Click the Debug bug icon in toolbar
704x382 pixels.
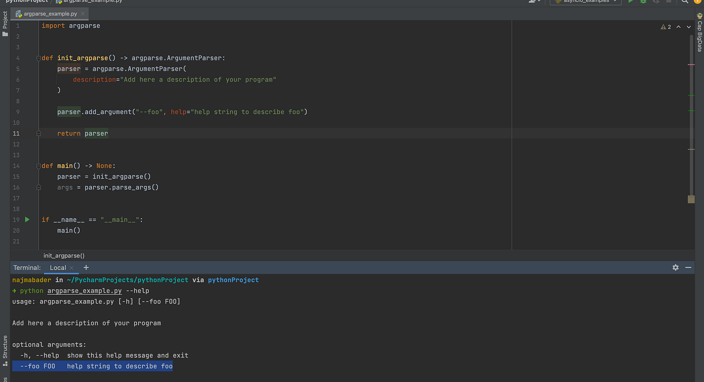click(x=643, y=2)
